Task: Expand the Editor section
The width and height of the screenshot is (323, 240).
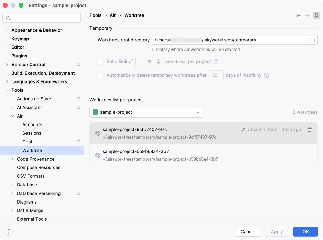Action: pyautogui.click(x=7, y=47)
